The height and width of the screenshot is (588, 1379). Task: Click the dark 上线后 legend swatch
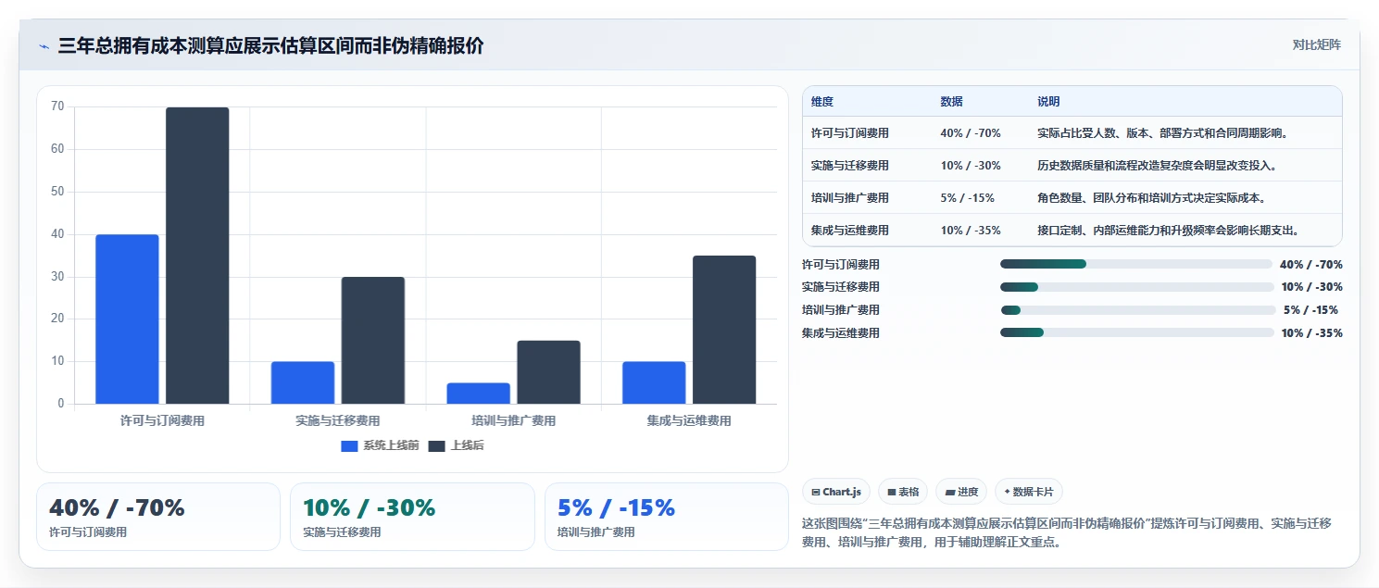[437, 446]
